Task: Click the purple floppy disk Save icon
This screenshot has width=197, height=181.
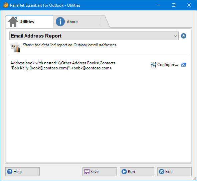Action: point(87,172)
